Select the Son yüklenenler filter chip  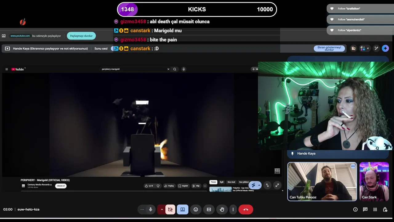click(x=244, y=182)
